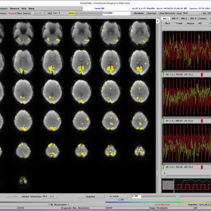The image size is (211, 211).
Task: Select the rightmost brain slice in fifth row
Action: 140,151
